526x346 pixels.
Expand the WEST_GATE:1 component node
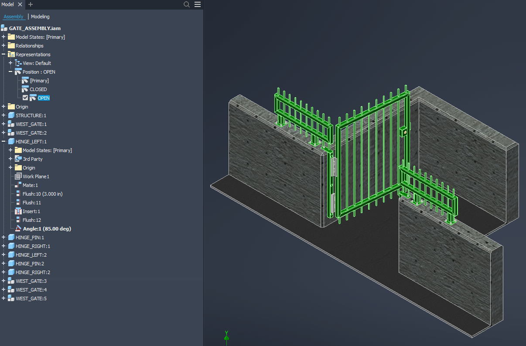3,124
